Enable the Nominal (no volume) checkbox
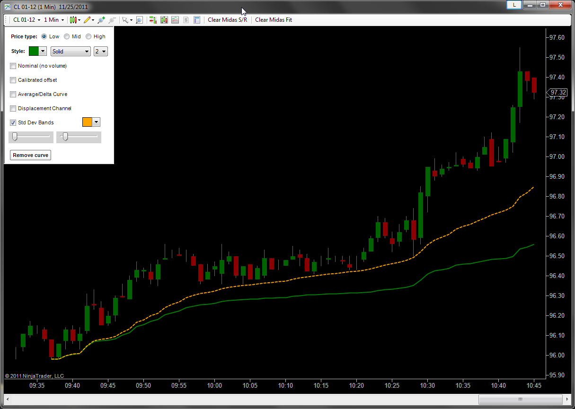Viewport: 575px width, 409px height. pyautogui.click(x=13, y=66)
